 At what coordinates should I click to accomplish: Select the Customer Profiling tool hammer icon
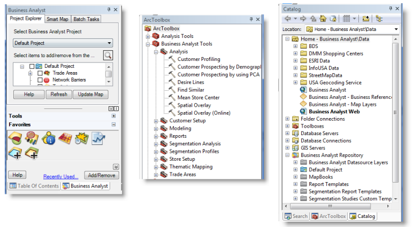point(172,59)
